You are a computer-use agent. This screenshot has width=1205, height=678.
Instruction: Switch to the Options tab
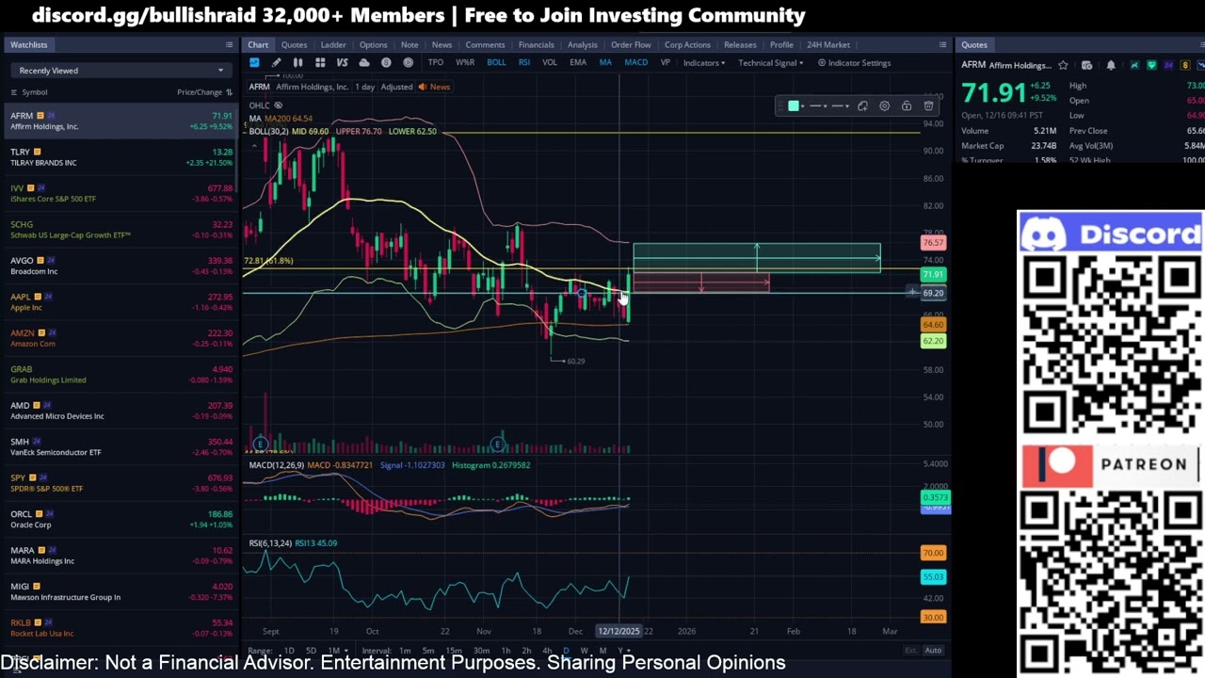373,45
